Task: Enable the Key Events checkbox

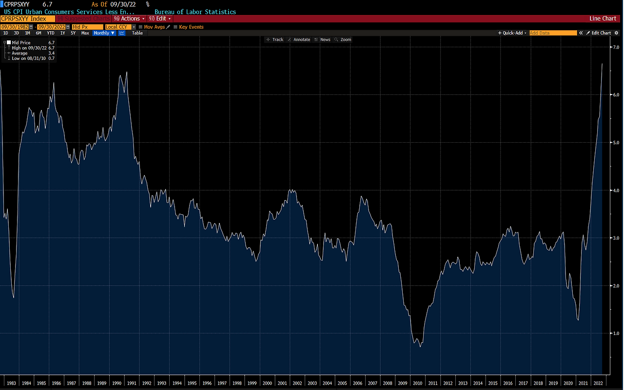Action: point(176,27)
